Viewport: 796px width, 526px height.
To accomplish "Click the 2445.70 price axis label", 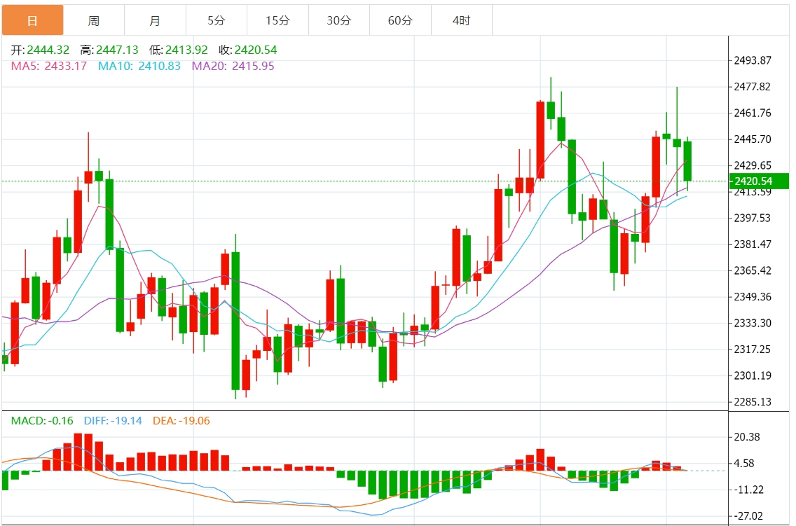I will (x=753, y=139).
